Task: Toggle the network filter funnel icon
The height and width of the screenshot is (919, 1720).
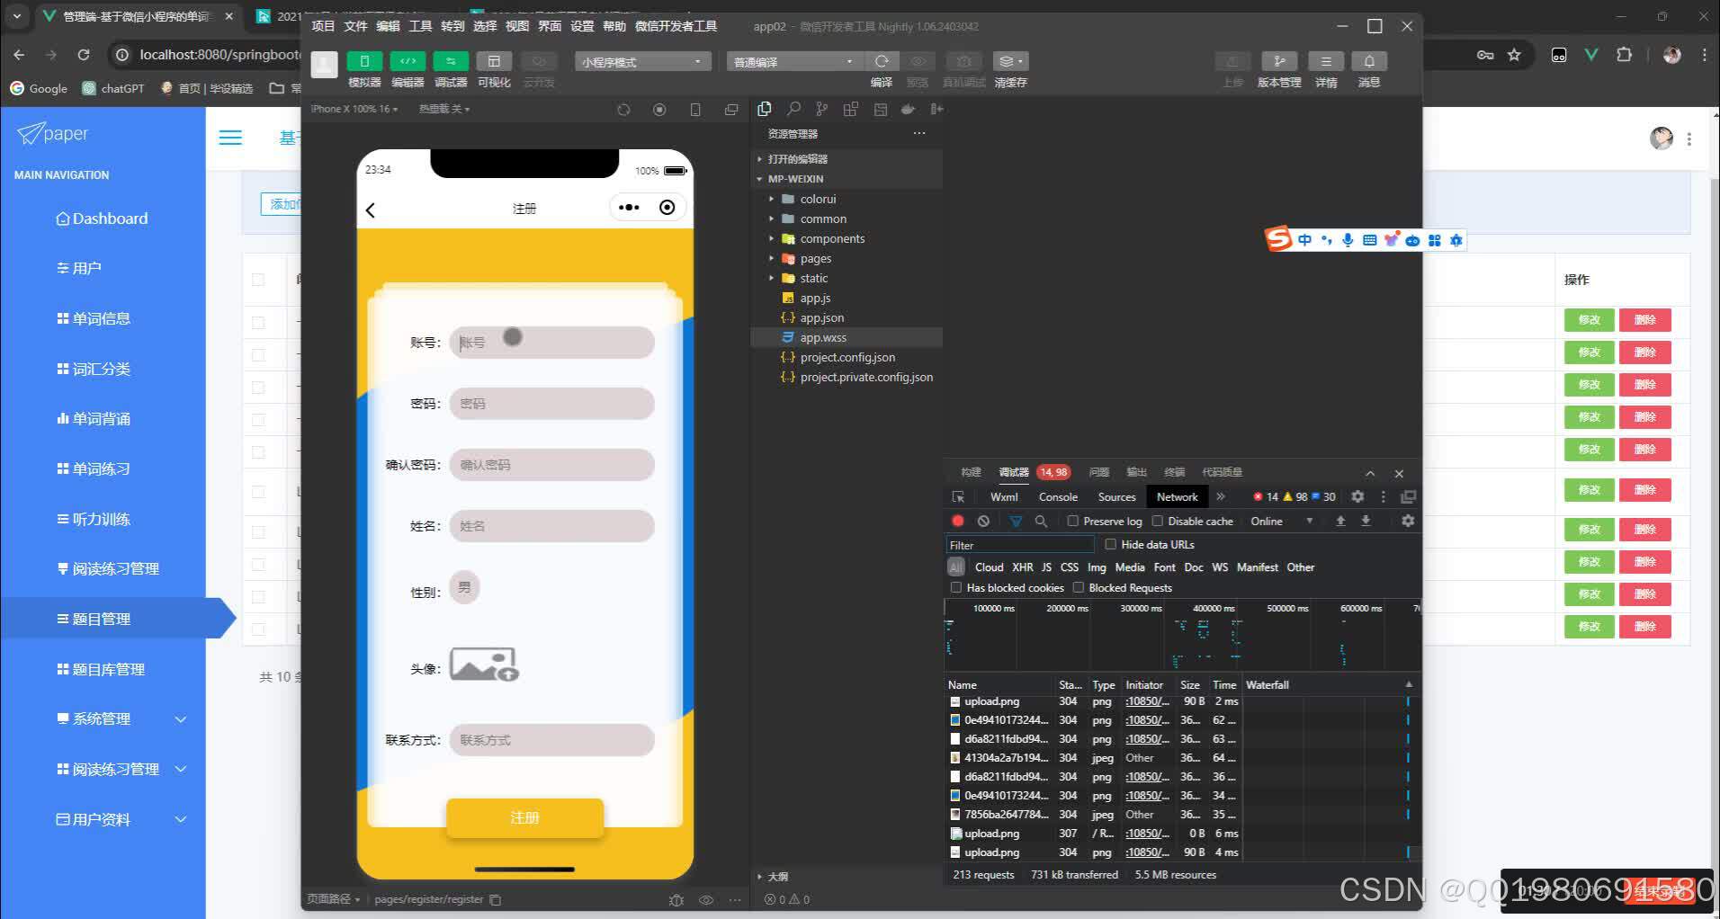Action: pyautogui.click(x=1016, y=521)
